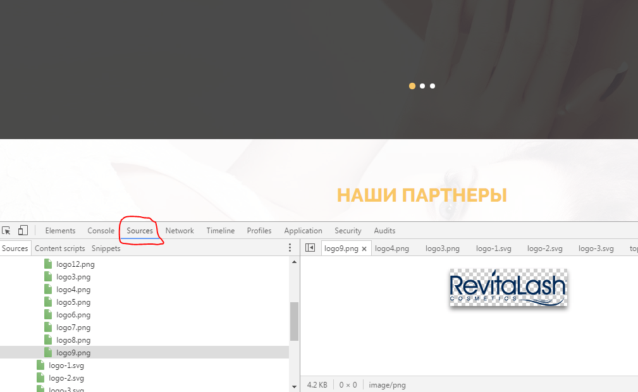
Task: Click the scroll up arrow in file tree
Action: point(294,260)
